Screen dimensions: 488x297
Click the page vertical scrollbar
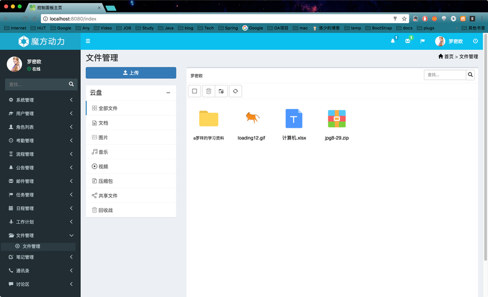pos(486,148)
